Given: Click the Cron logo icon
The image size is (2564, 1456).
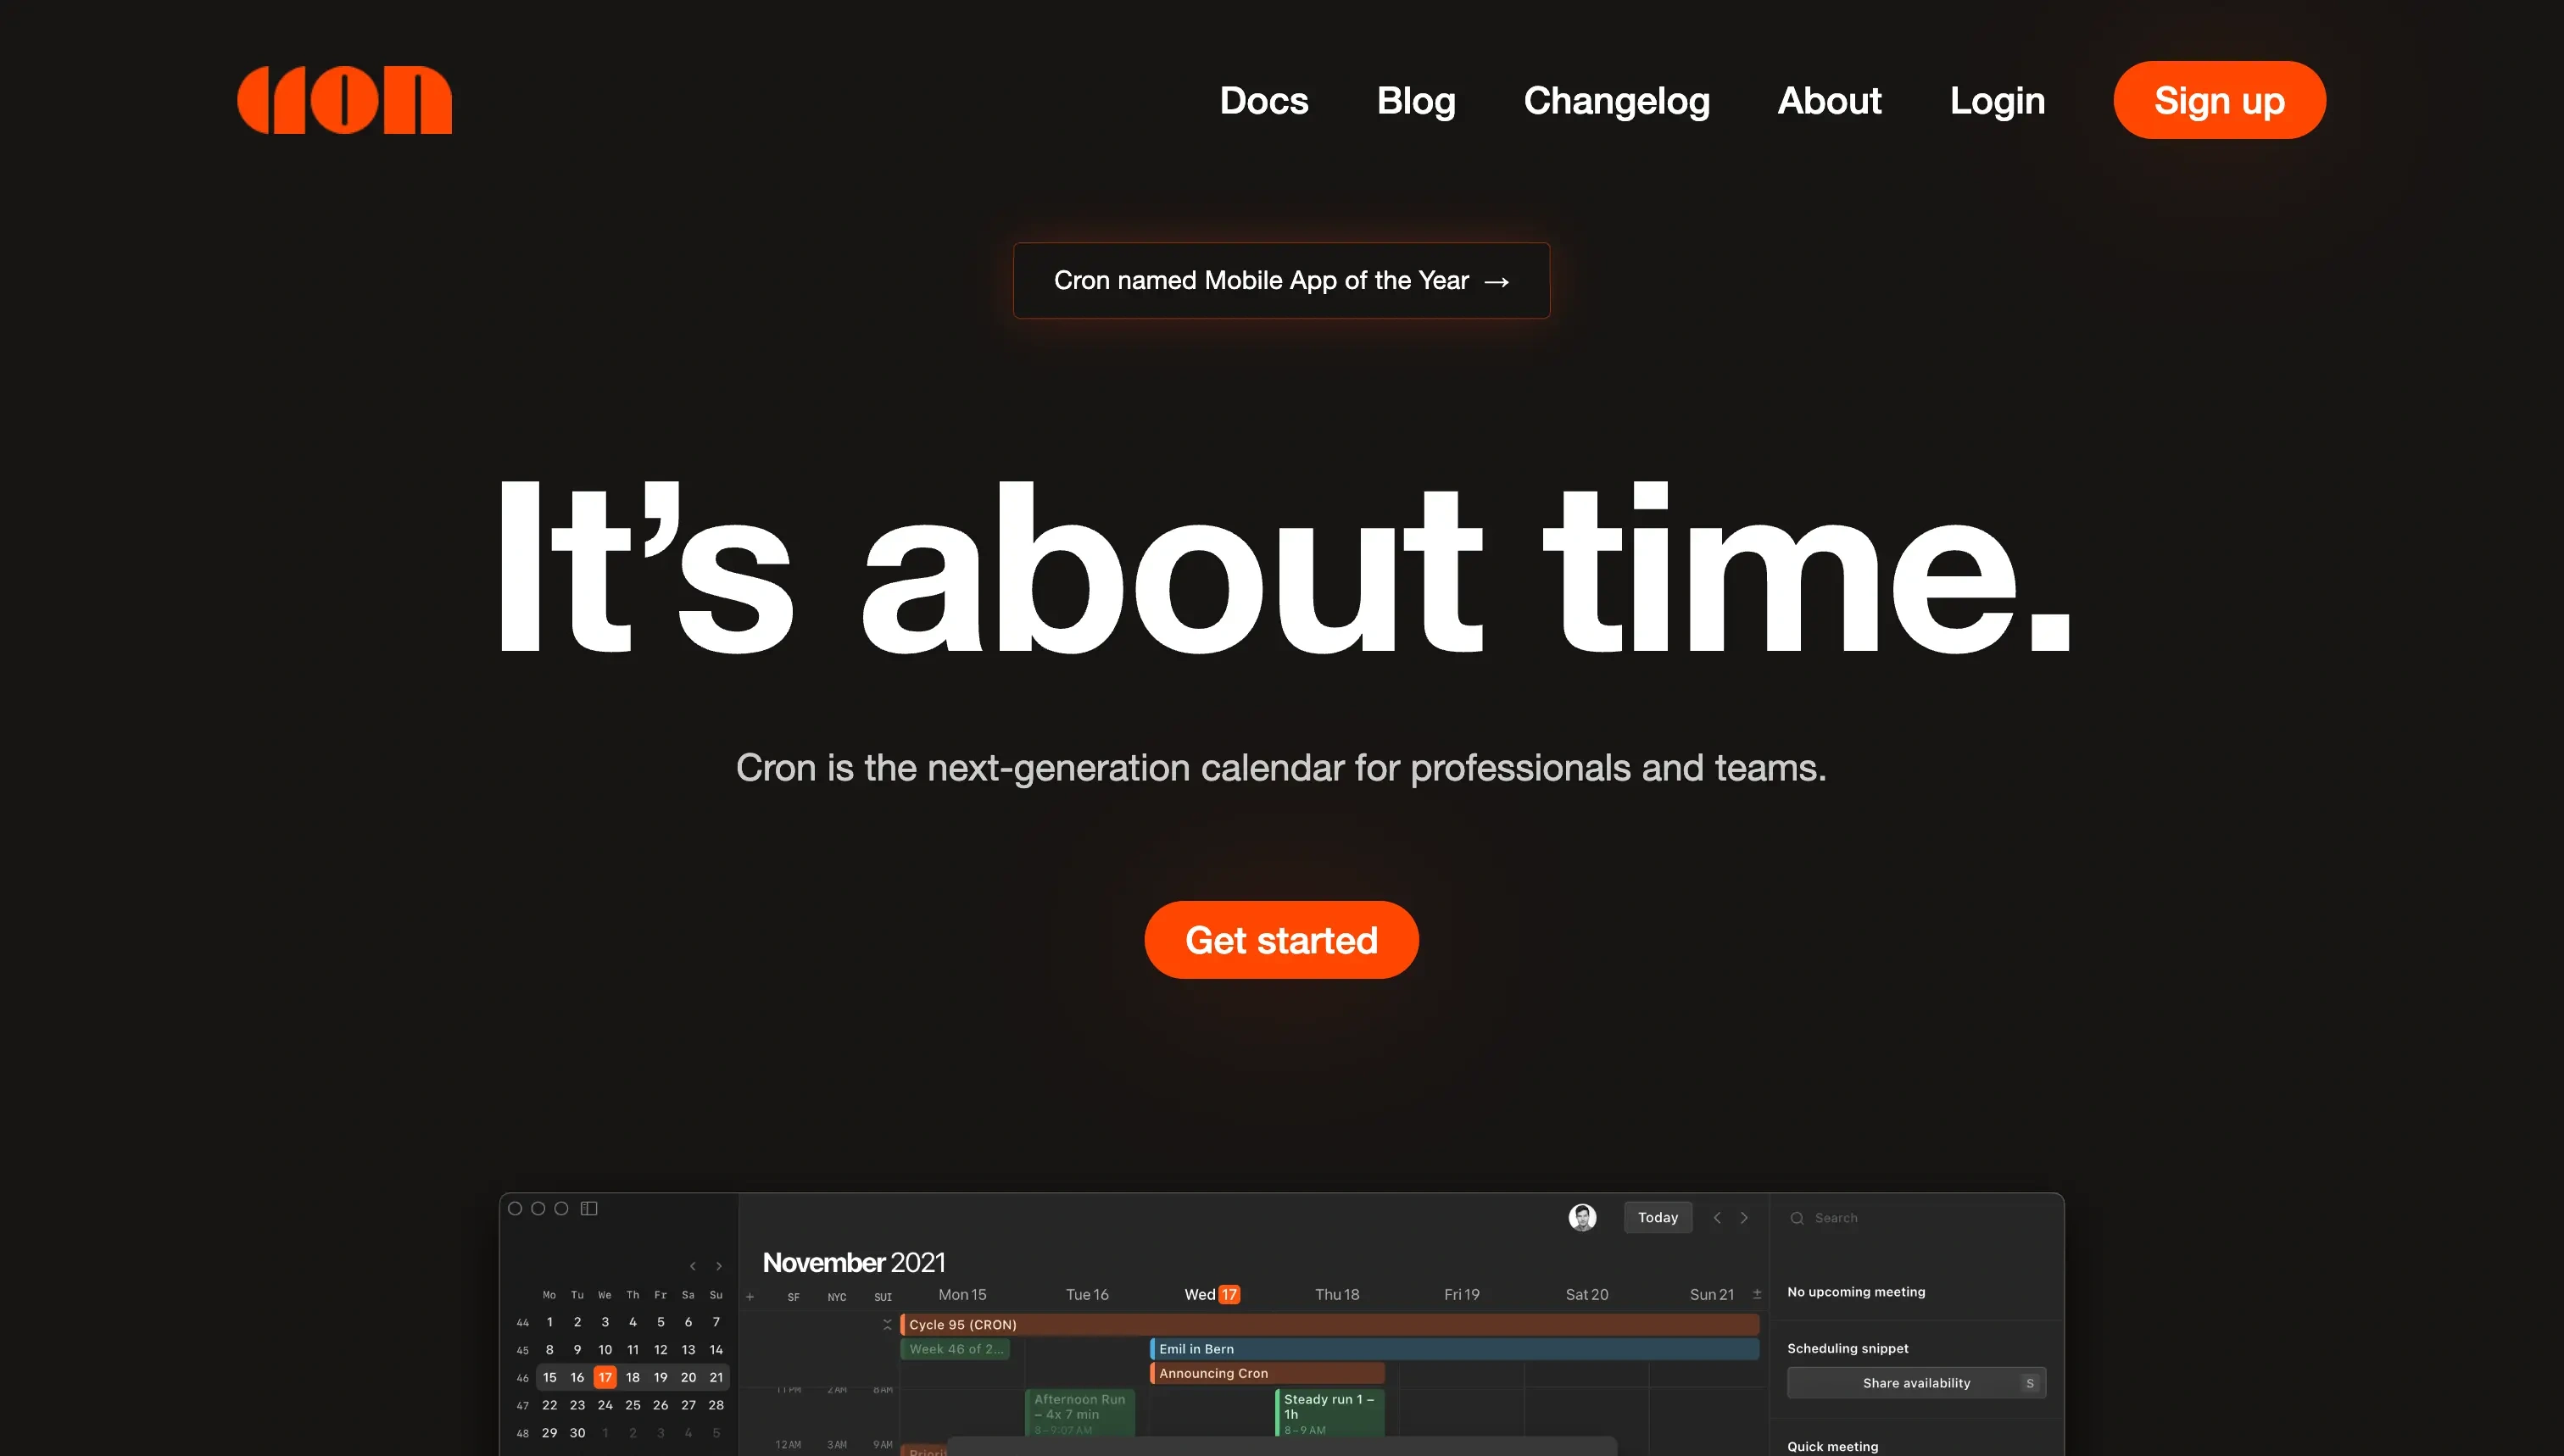Looking at the screenshot, I should (x=347, y=102).
